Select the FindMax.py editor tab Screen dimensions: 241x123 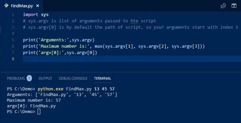[22, 6]
